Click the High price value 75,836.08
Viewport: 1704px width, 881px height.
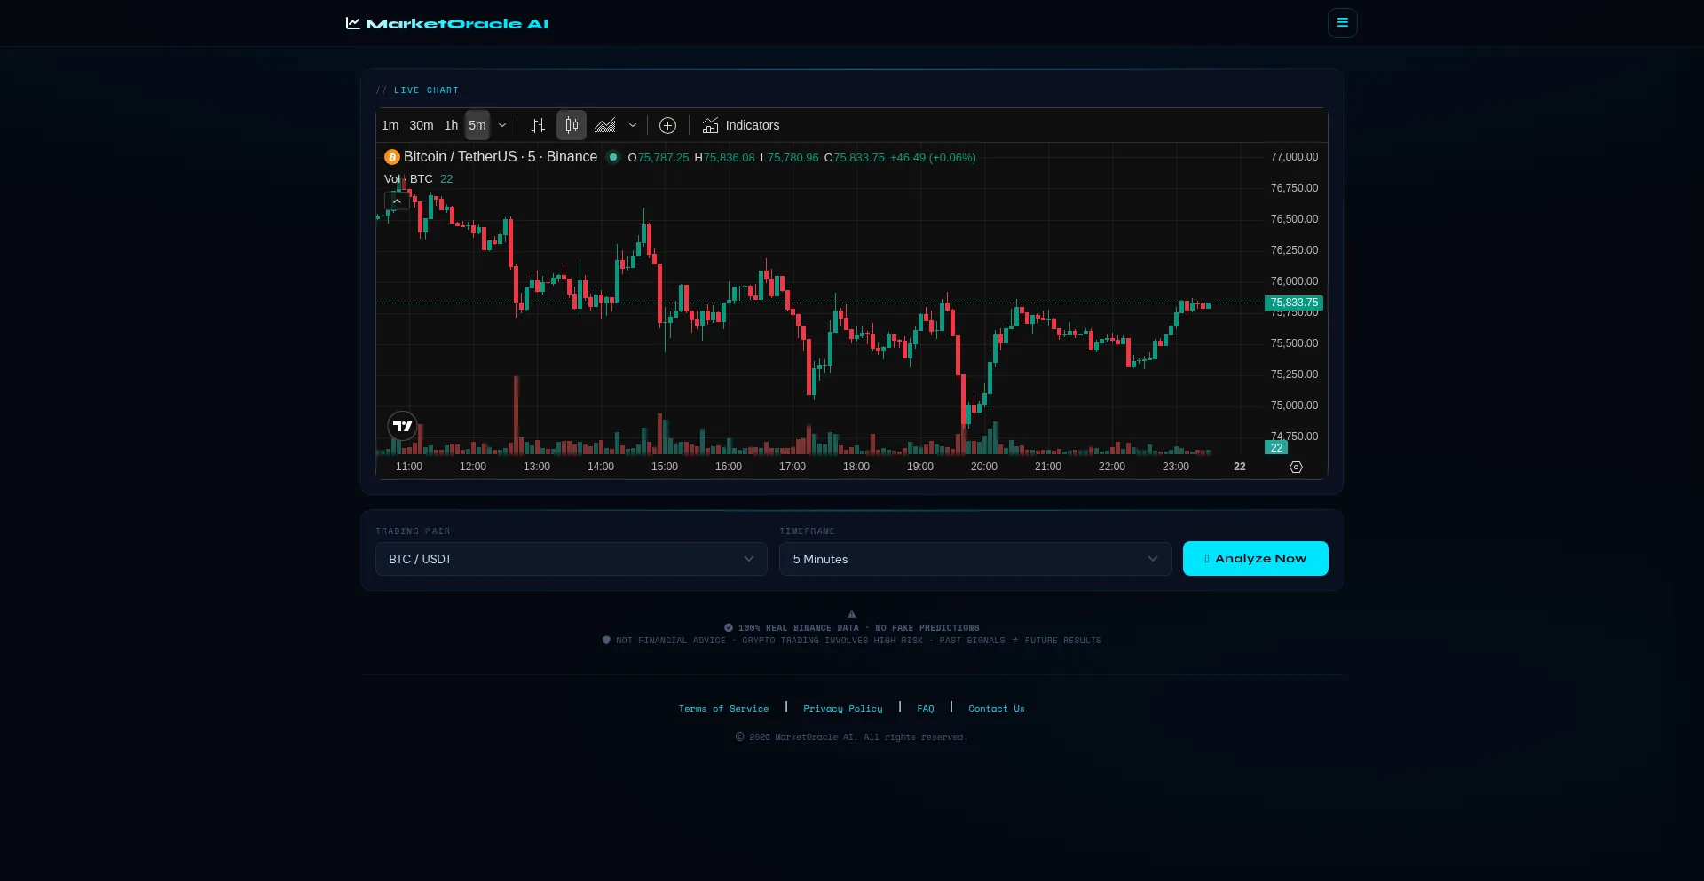[x=729, y=158]
